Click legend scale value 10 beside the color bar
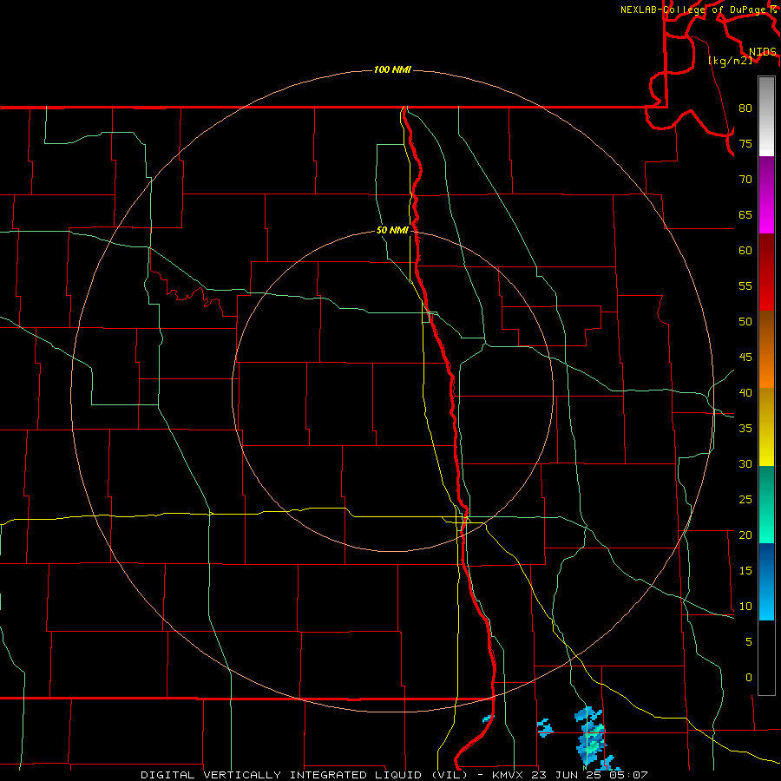 tap(745, 607)
